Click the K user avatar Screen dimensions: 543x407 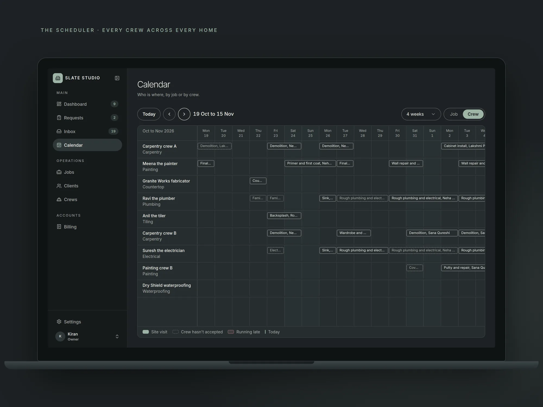pos(60,336)
